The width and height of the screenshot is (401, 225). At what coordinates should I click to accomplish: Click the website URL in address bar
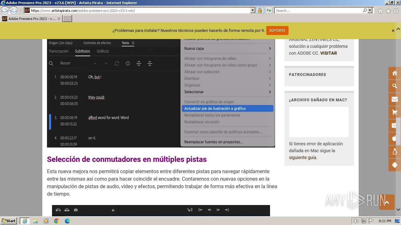tap(83, 10)
